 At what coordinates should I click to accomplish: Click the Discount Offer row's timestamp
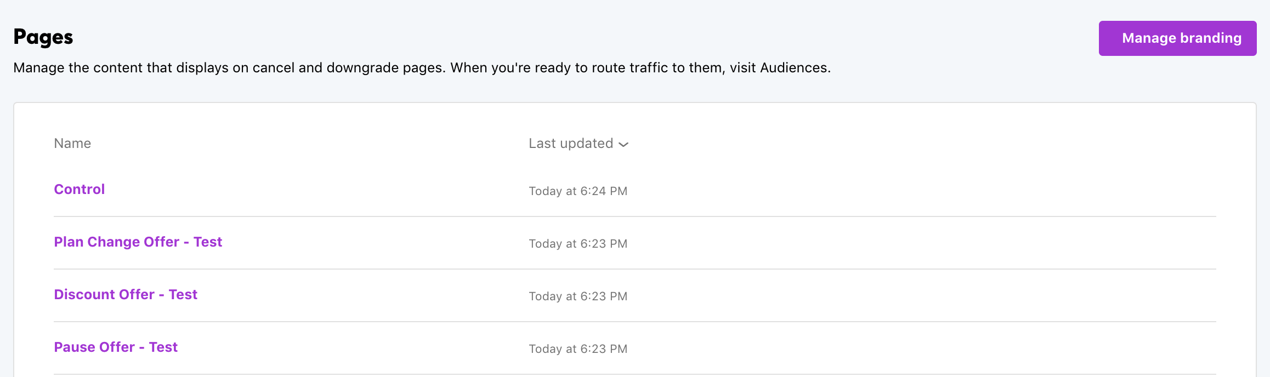[x=578, y=296]
